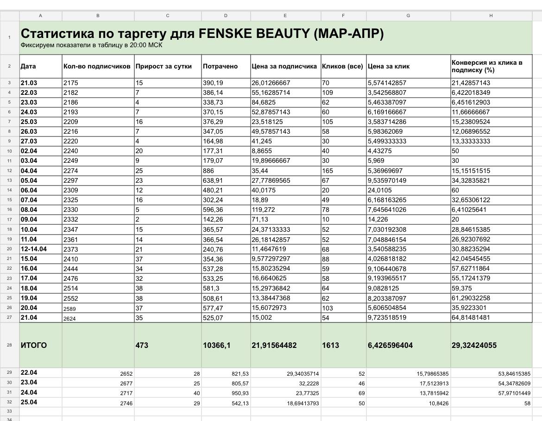Click the 'Цена за клик' header cell
The width and height of the screenshot is (542, 421).
pyautogui.click(x=409, y=66)
